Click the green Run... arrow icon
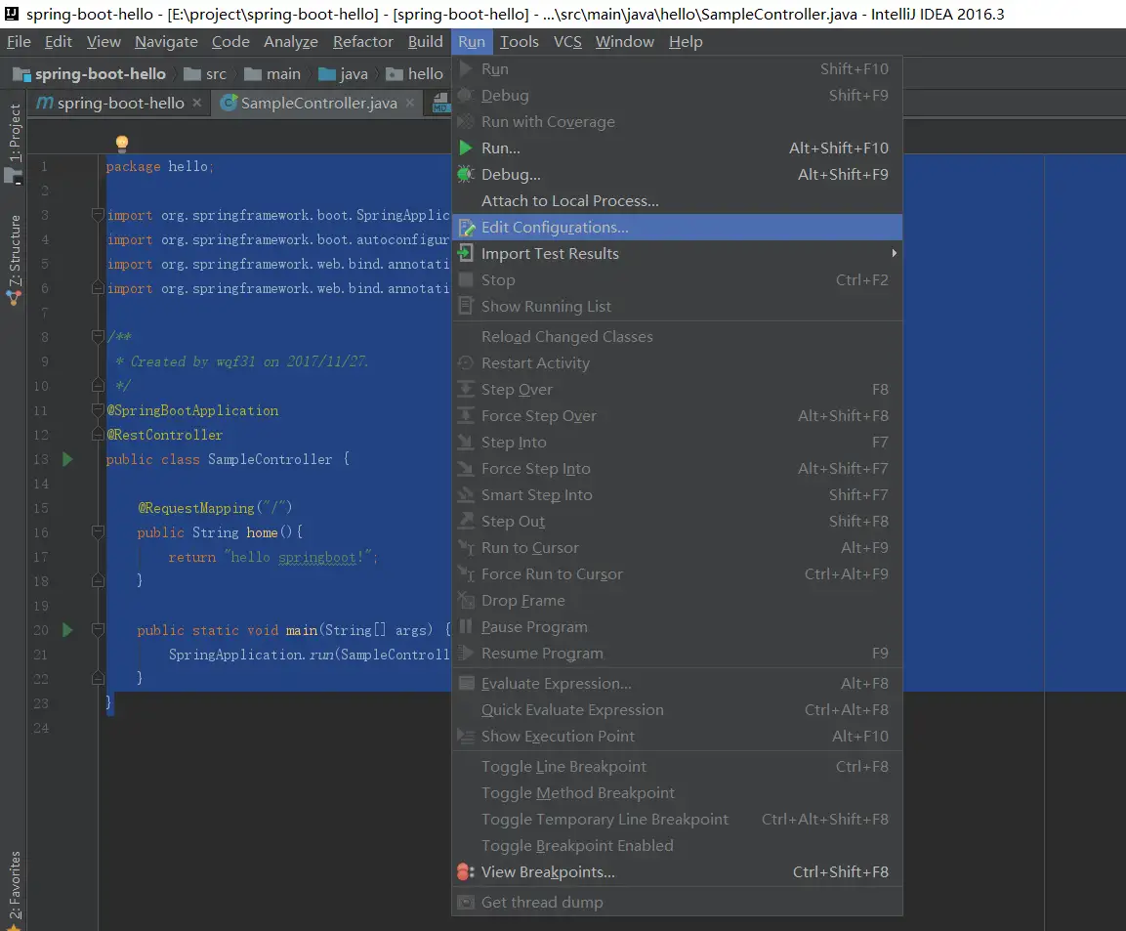This screenshot has height=931, width=1126. coord(466,148)
